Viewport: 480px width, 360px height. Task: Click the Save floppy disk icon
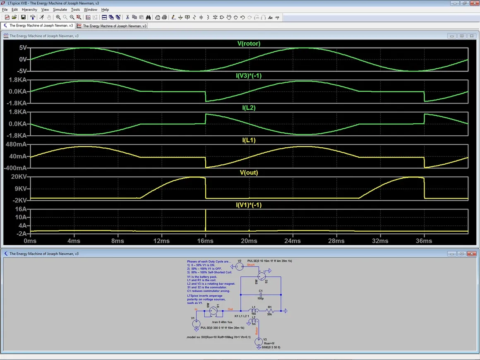tap(23, 17)
